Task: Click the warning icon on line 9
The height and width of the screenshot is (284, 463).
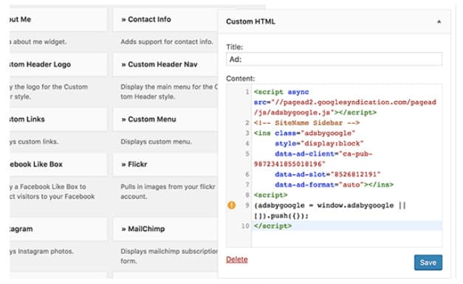Action: point(232,205)
